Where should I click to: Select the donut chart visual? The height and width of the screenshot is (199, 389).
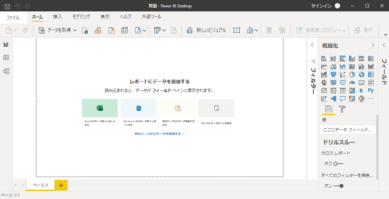pyautogui.click(x=362, y=74)
